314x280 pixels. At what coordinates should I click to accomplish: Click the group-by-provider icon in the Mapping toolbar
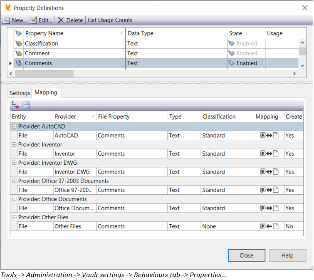pos(15,105)
